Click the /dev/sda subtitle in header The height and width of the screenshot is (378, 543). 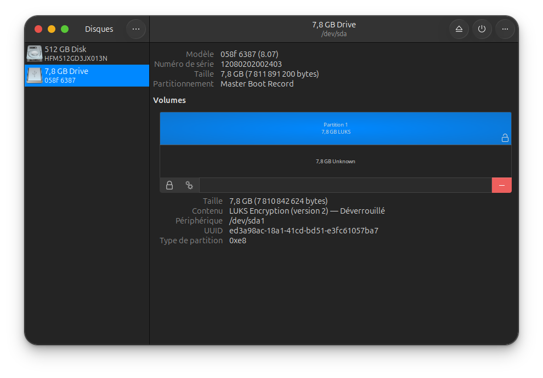(x=334, y=34)
